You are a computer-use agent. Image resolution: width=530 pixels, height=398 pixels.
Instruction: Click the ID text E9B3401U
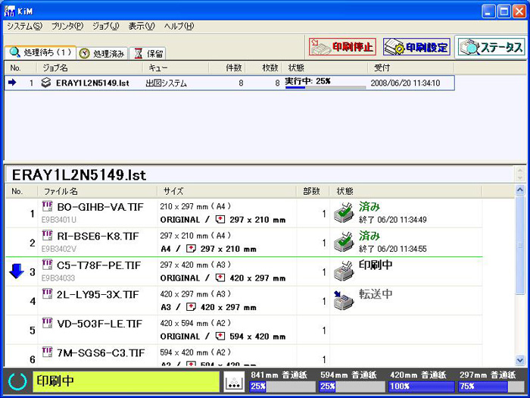[59, 220]
